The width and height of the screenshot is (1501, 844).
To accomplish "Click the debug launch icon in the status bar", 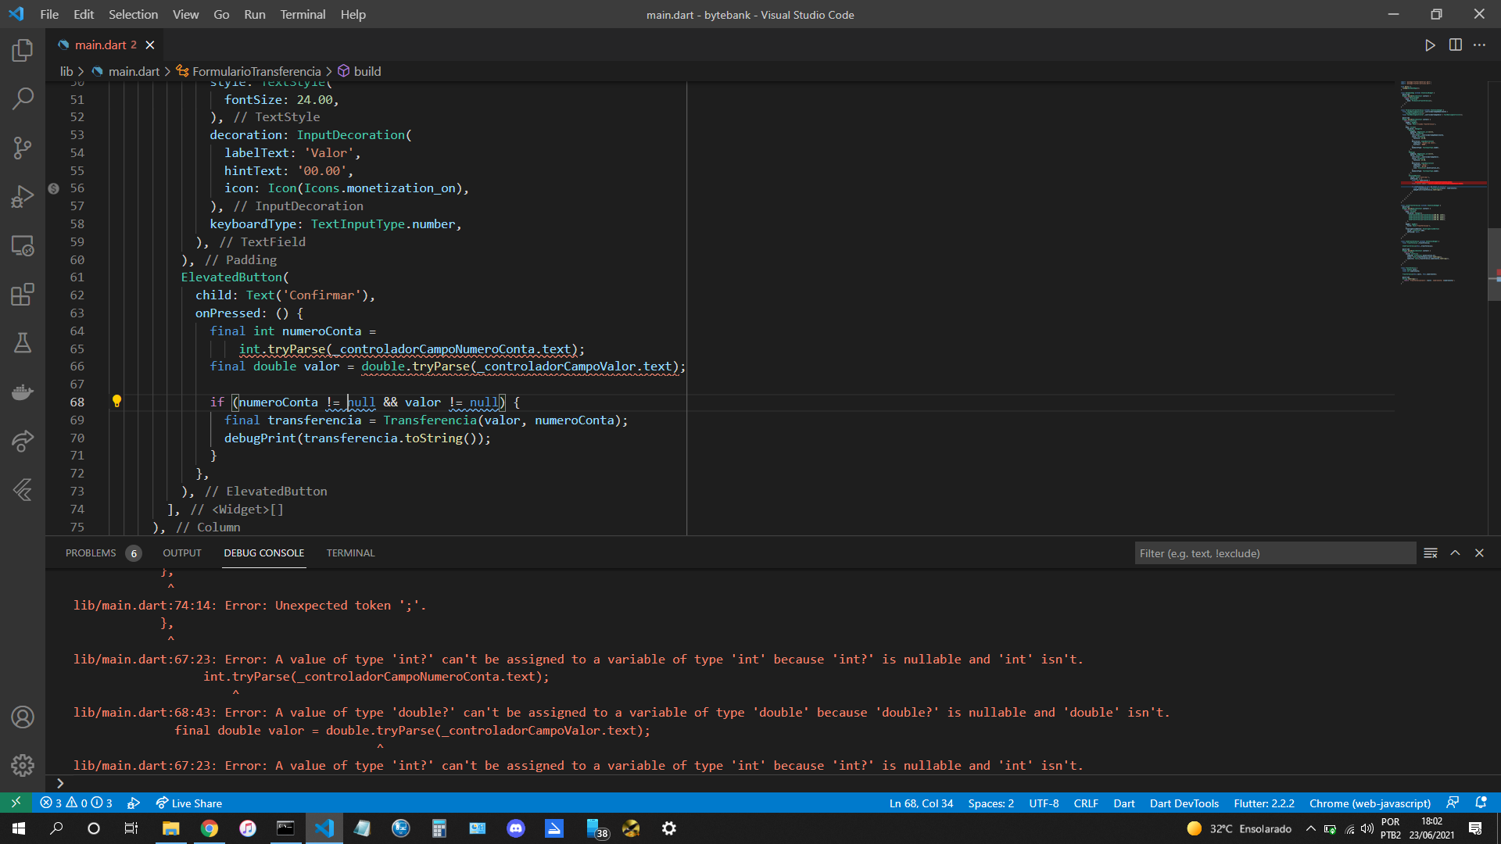I will pos(134,803).
